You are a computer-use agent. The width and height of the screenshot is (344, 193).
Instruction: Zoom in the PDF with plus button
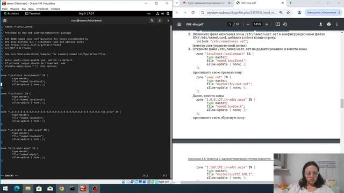click(267, 24)
